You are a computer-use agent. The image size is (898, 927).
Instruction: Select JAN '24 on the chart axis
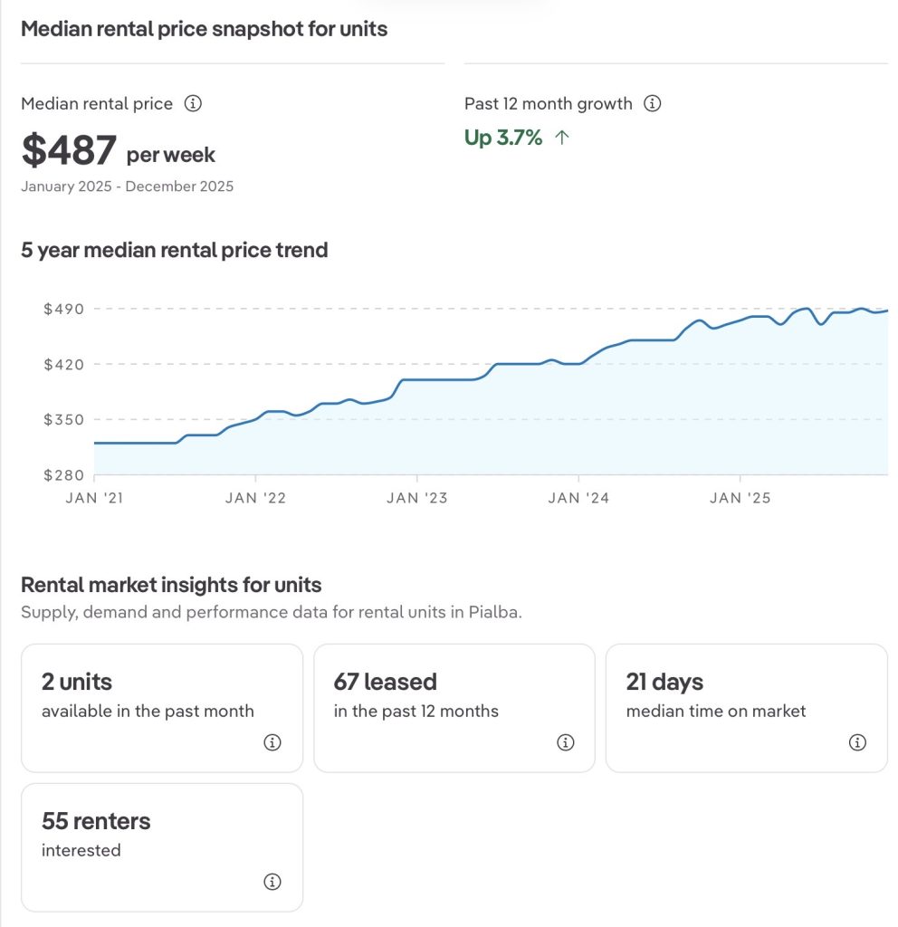tap(578, 498)
